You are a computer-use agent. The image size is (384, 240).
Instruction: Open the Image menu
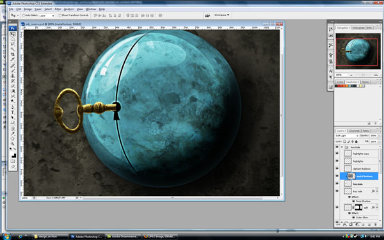pyautogui.click(x=28, y=10)
